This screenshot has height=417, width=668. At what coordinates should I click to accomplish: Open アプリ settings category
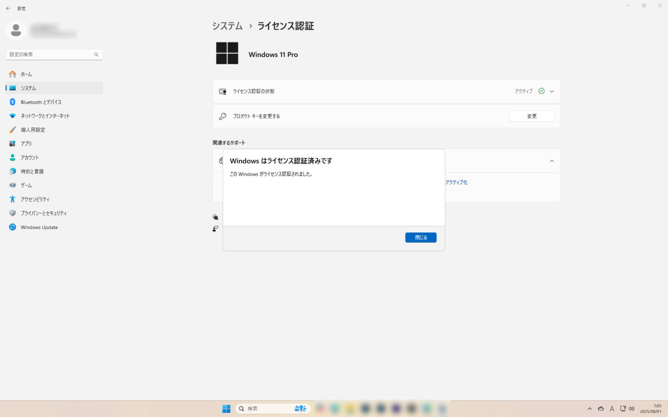point(54,144)
